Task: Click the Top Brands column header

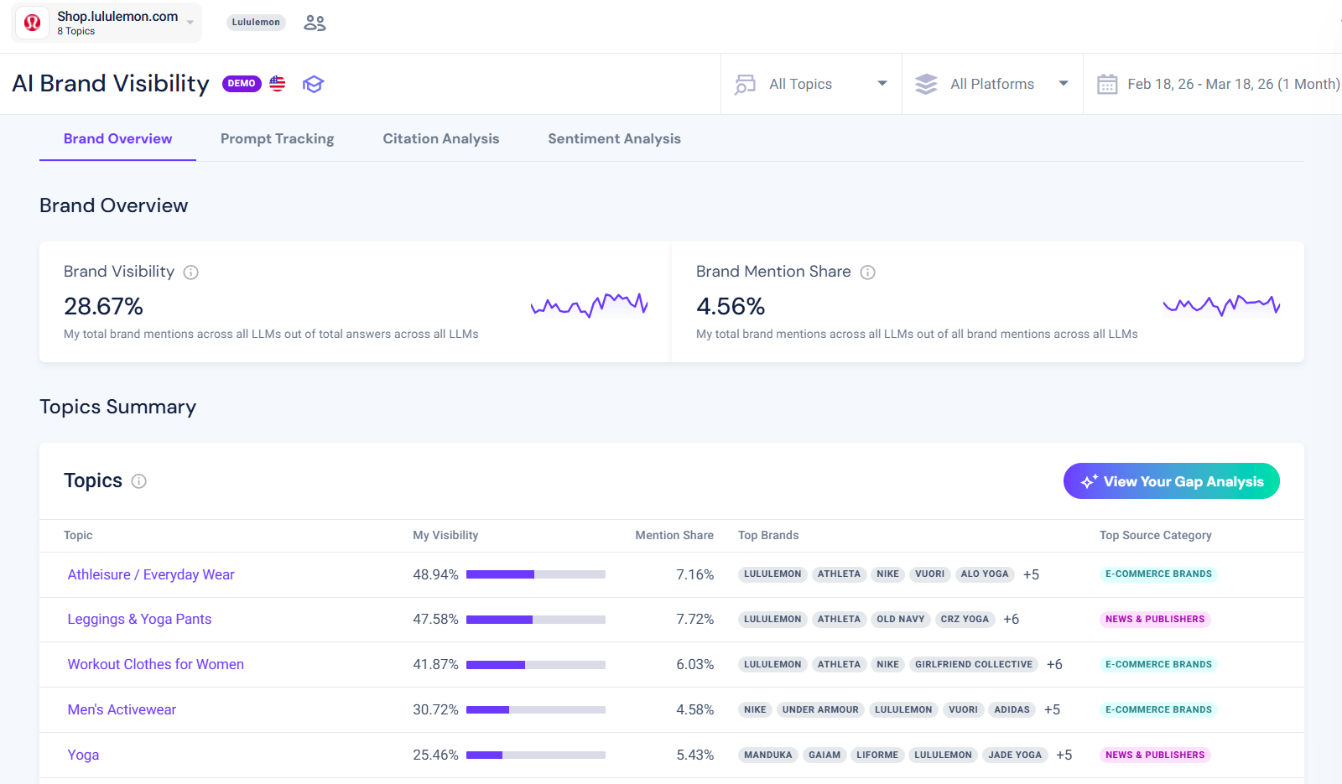Action: 768,536
